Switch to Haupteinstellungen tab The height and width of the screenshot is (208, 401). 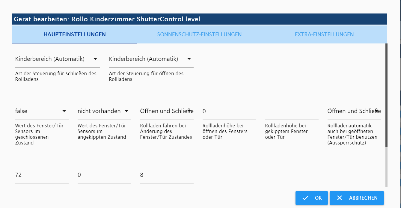(x=75, y=34)
